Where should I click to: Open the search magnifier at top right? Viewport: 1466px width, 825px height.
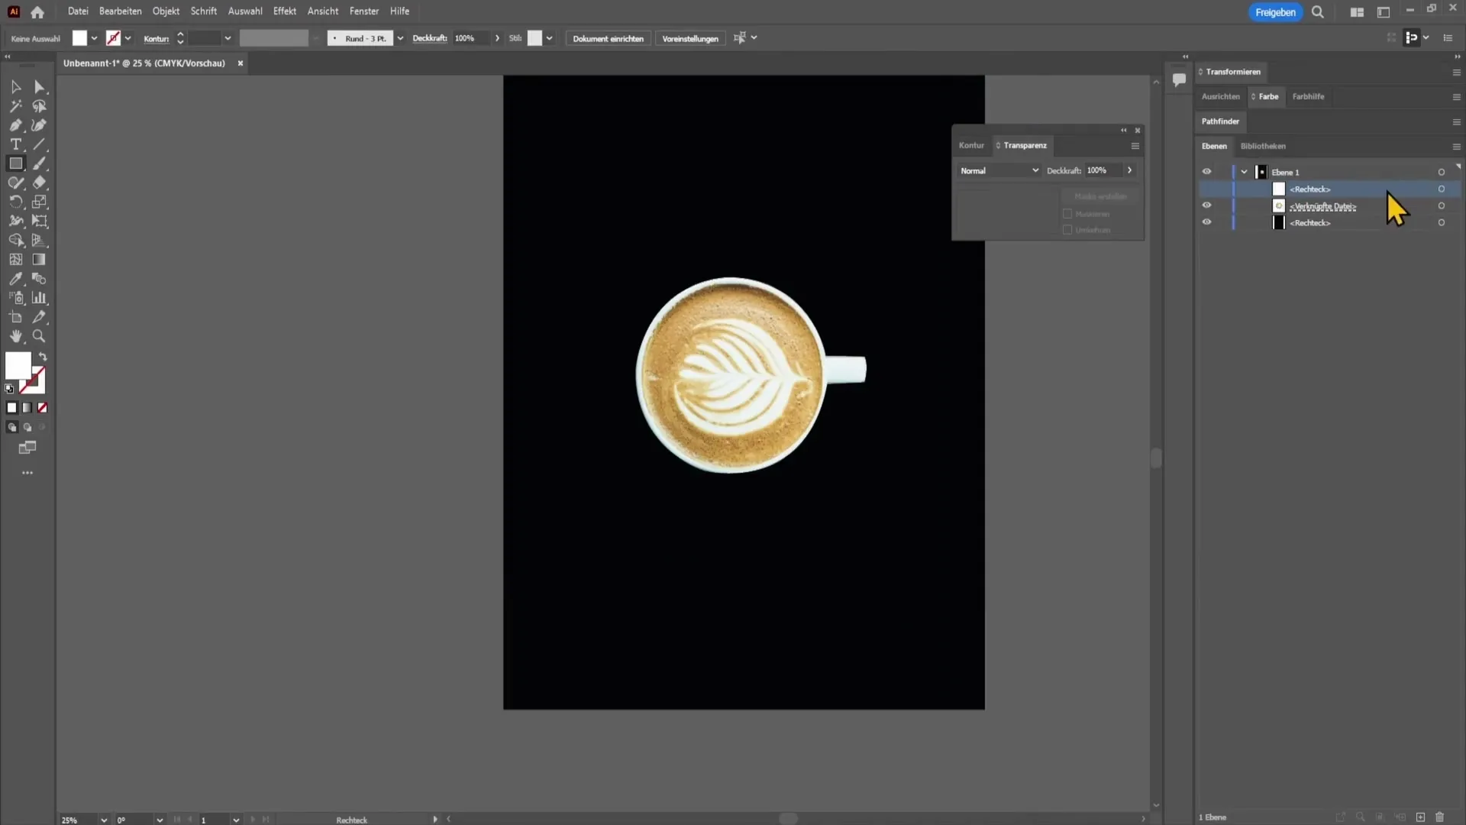tap(1318, 12)
